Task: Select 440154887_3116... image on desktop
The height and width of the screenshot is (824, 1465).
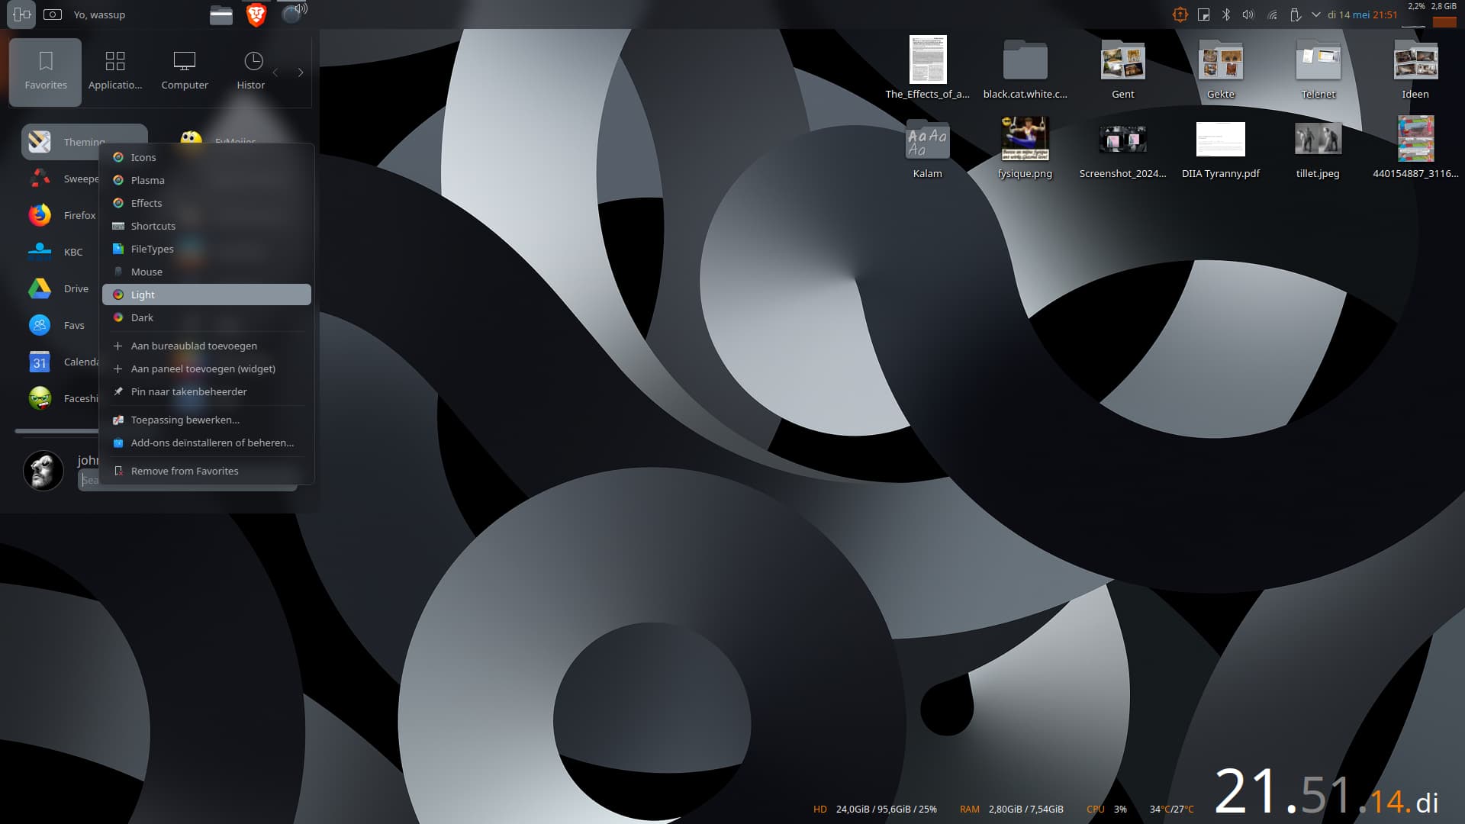Action: pos(1415,146)
